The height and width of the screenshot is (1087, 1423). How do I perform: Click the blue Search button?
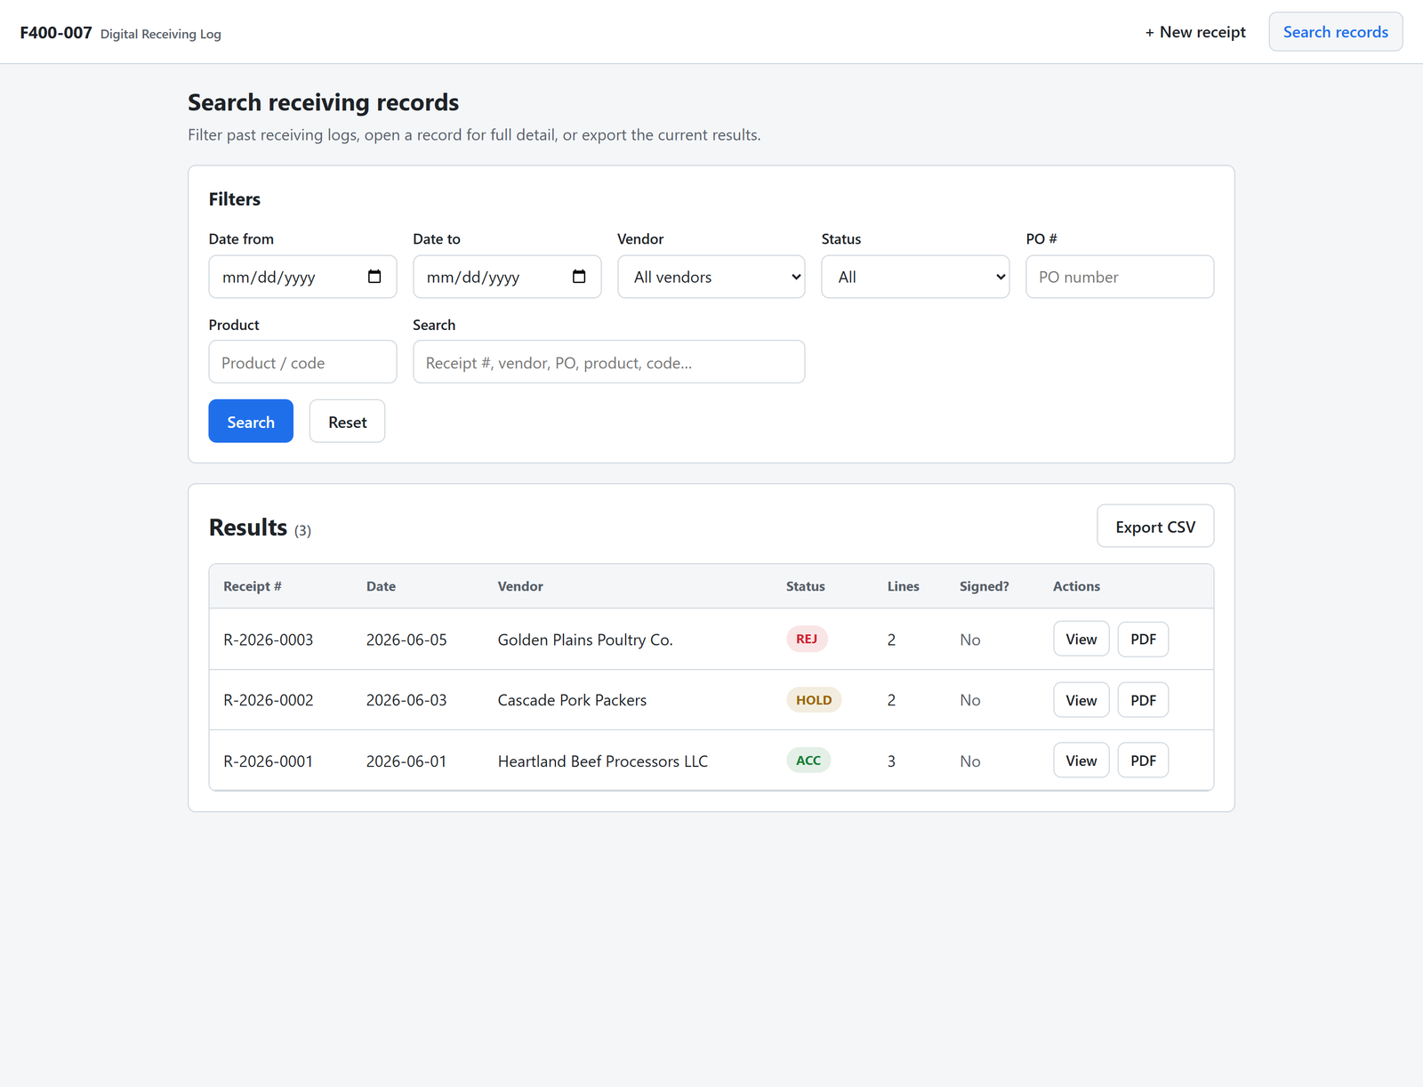tap(251, 422)
